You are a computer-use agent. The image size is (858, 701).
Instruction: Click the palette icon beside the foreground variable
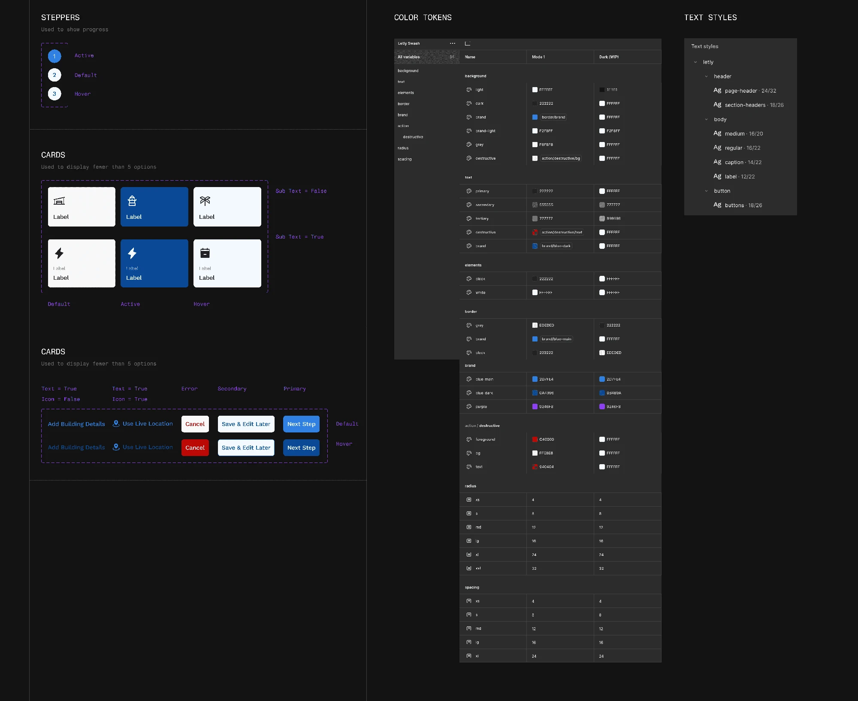[469, 439]
